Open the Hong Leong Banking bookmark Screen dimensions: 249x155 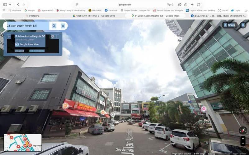pos(71,11)
